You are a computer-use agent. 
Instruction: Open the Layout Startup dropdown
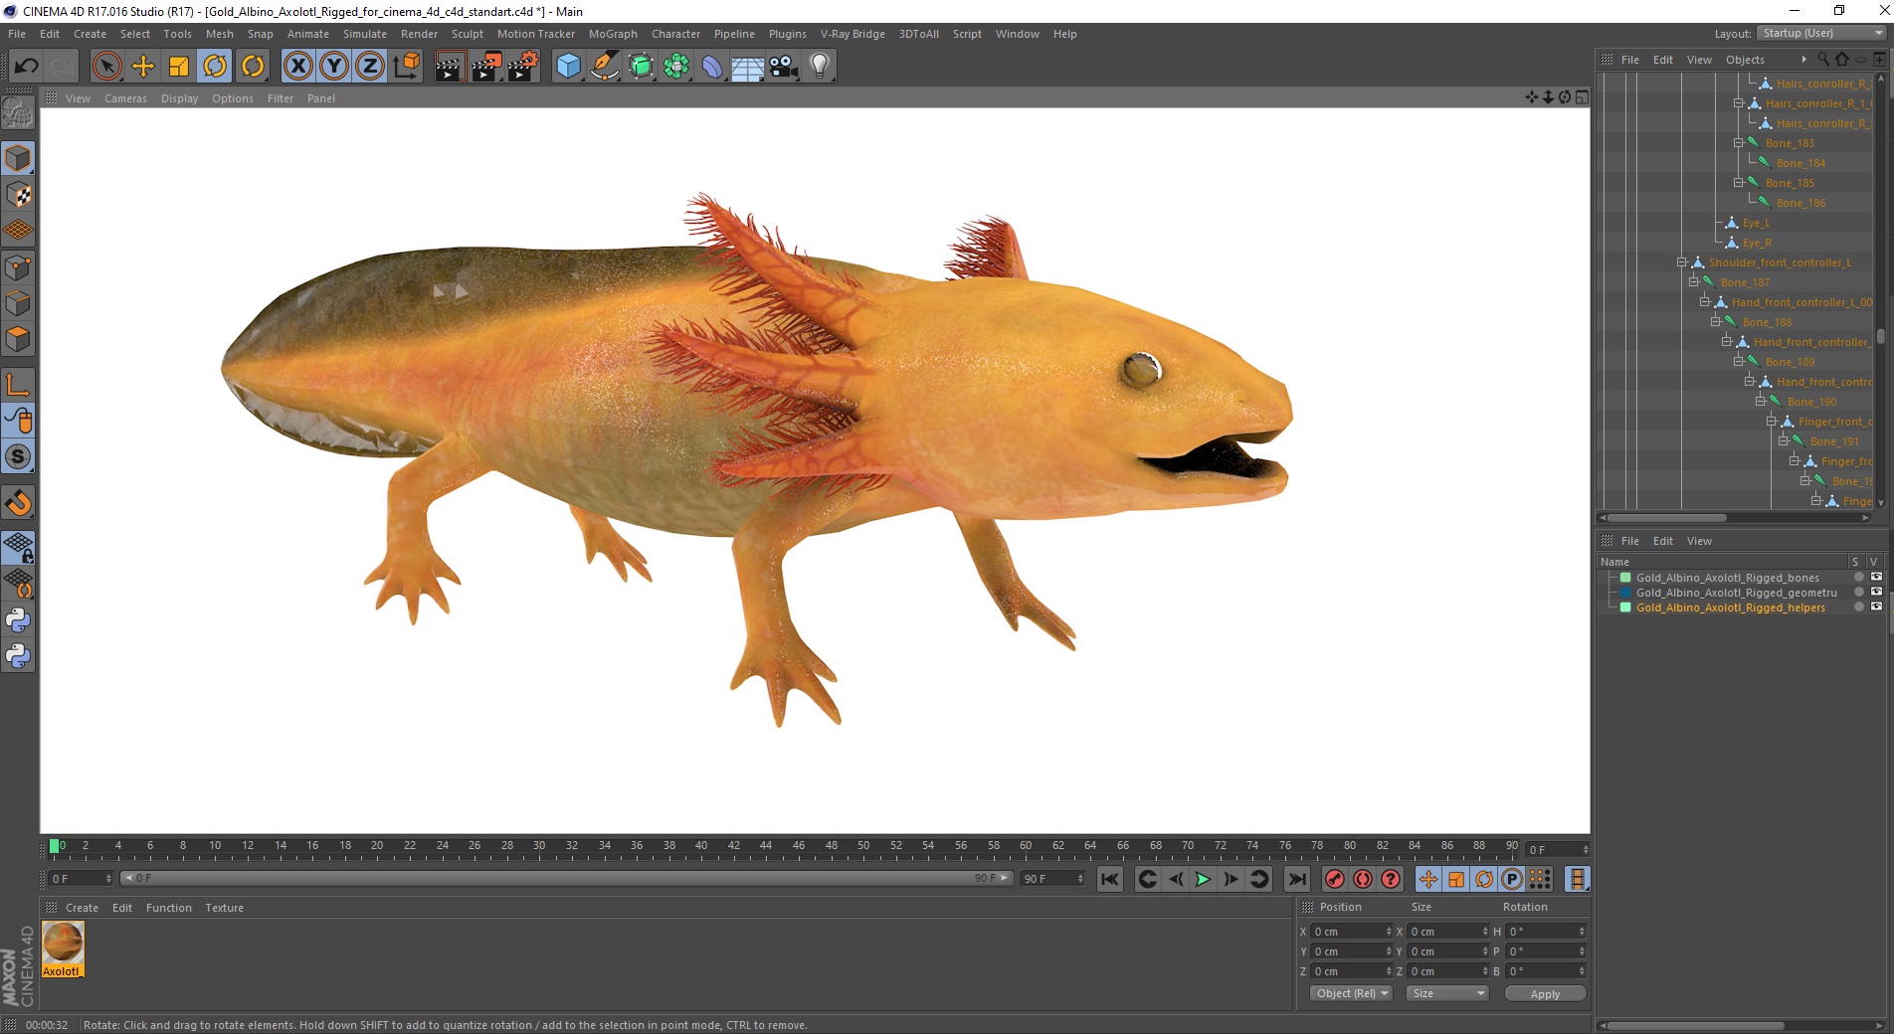(1821, 33)
